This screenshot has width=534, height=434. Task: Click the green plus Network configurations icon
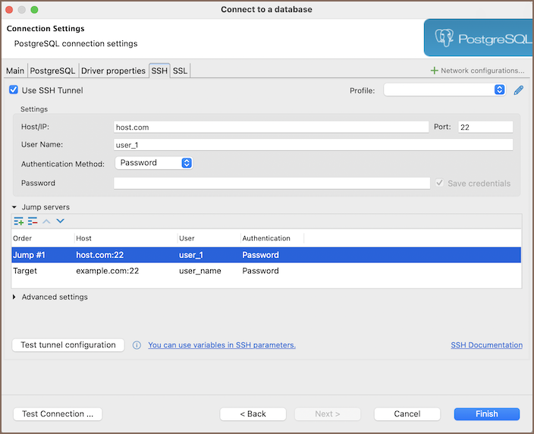pyautogui.click(x=434, y=71)
